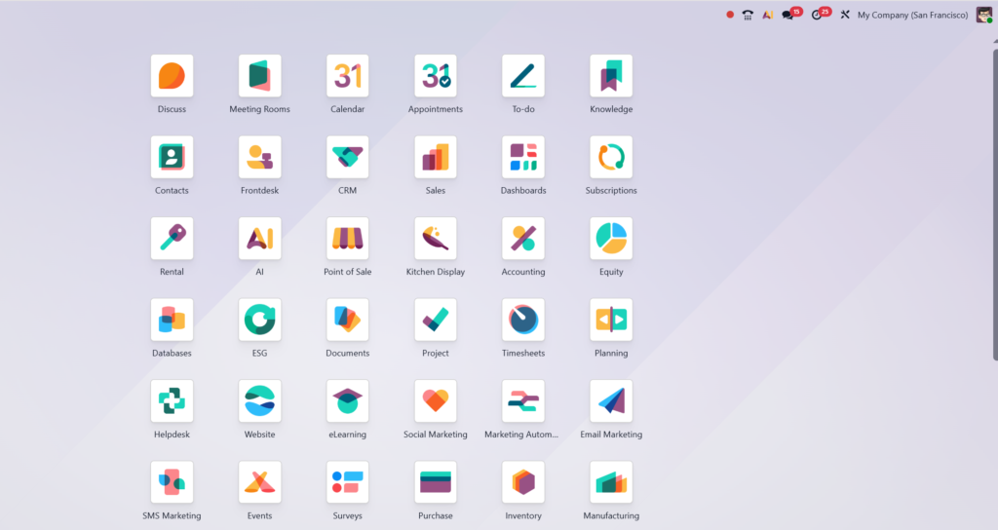Switch company via My Company (San Francisco)
Screen dimensions: 998x530
pos(912,15)
